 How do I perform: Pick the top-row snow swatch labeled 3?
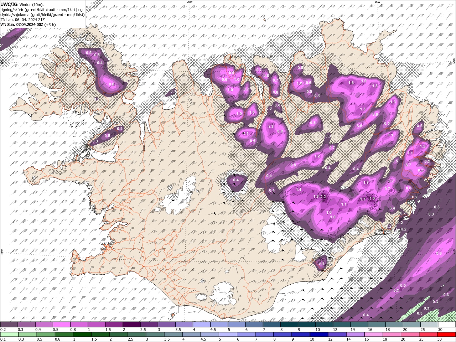(x=166, y=325)
